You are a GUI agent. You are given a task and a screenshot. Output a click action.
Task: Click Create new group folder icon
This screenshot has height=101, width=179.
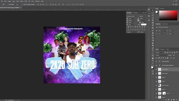point(174,100)
